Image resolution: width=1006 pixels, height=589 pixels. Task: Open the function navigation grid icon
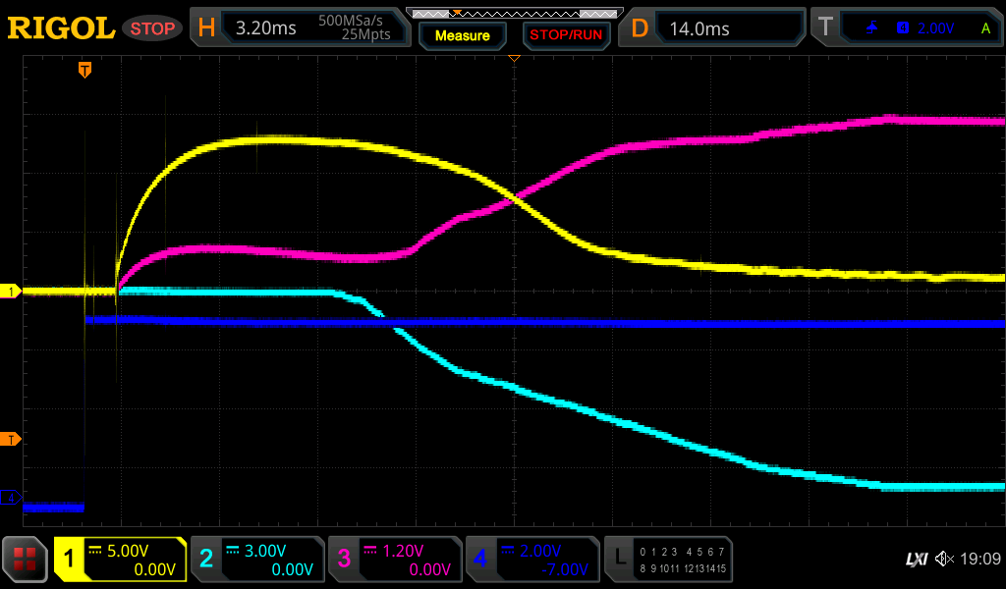[26, 560]
